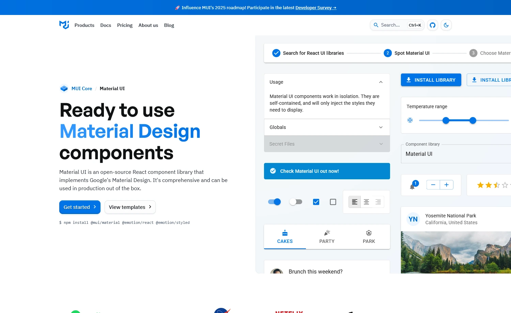
Task: Toggle dark mode with the moon icon
Action: pos(446,25)
